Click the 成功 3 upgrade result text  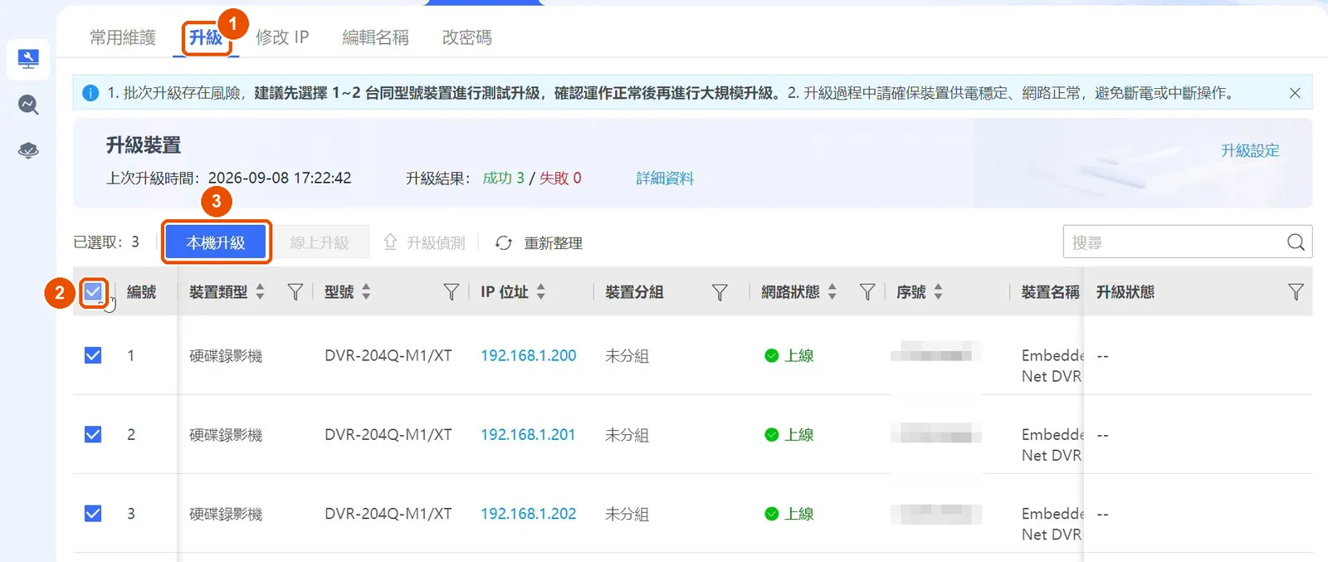[504, 178]
